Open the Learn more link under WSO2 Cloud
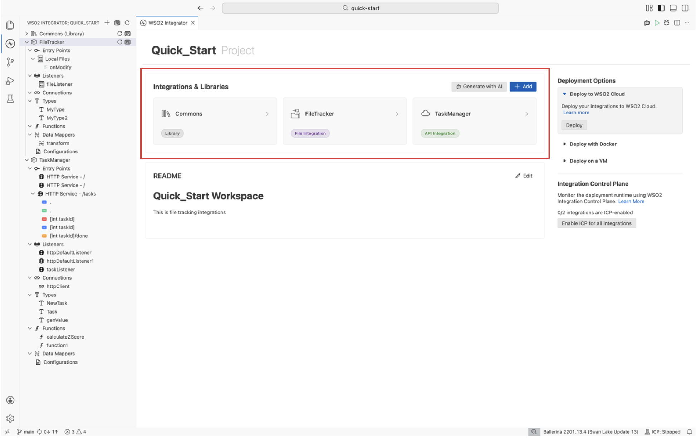 coord(576,113)
